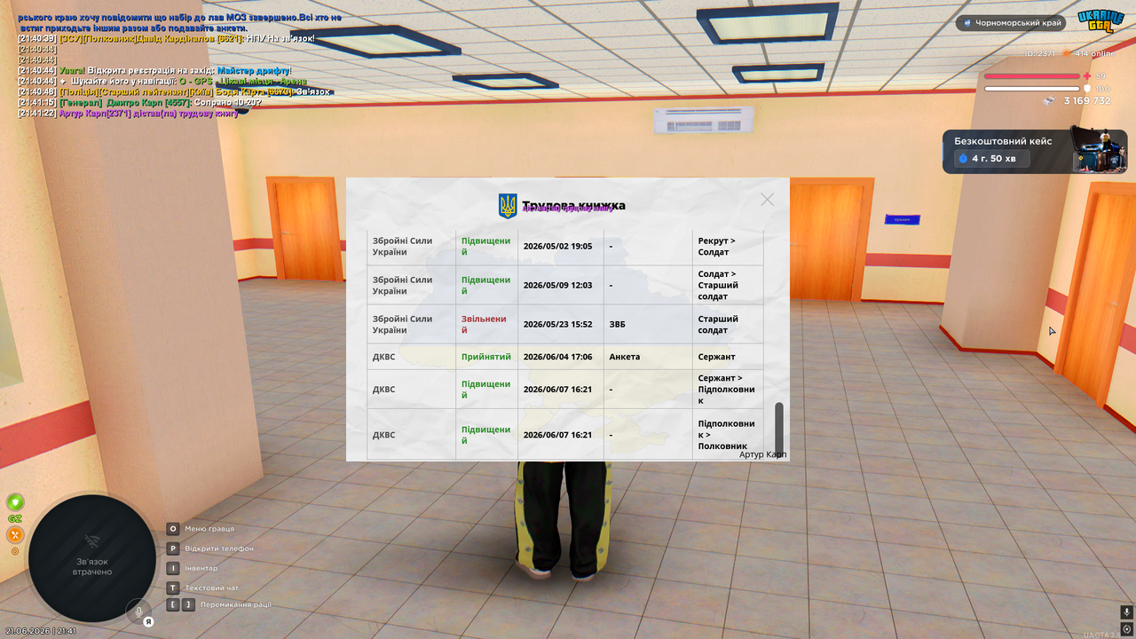Screen dimensions: 1136x639
Task: Click the scrollbar thumb of the work record table
Action: coord(779,430)
